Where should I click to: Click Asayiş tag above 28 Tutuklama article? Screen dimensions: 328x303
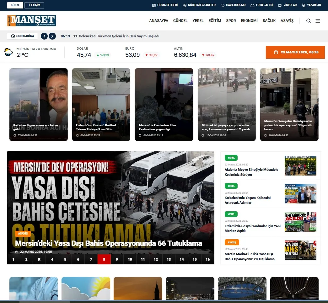coord(232,242)
